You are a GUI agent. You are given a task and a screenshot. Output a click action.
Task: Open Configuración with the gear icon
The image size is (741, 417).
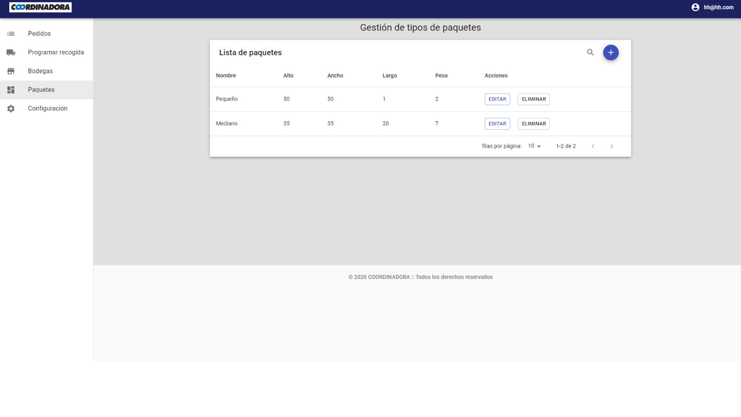point(10,108)
